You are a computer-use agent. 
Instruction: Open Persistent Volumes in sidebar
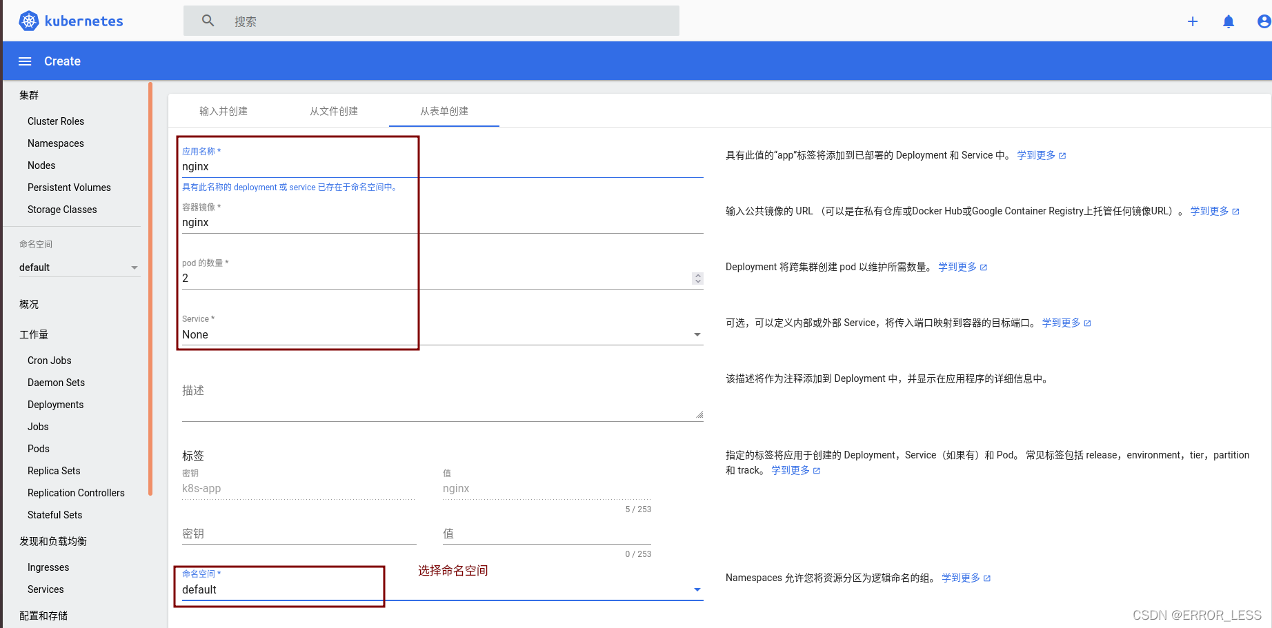click(69, 188)
